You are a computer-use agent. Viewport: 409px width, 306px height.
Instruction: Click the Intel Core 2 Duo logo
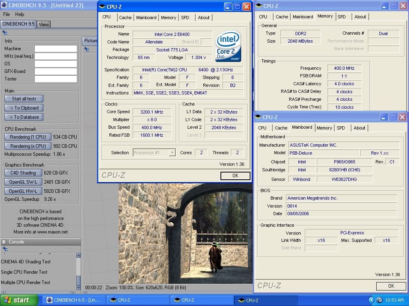pos(228,46)
